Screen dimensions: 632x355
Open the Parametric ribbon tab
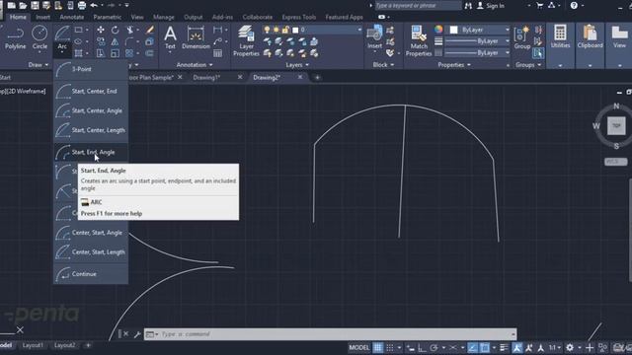[x=108, y=17]
